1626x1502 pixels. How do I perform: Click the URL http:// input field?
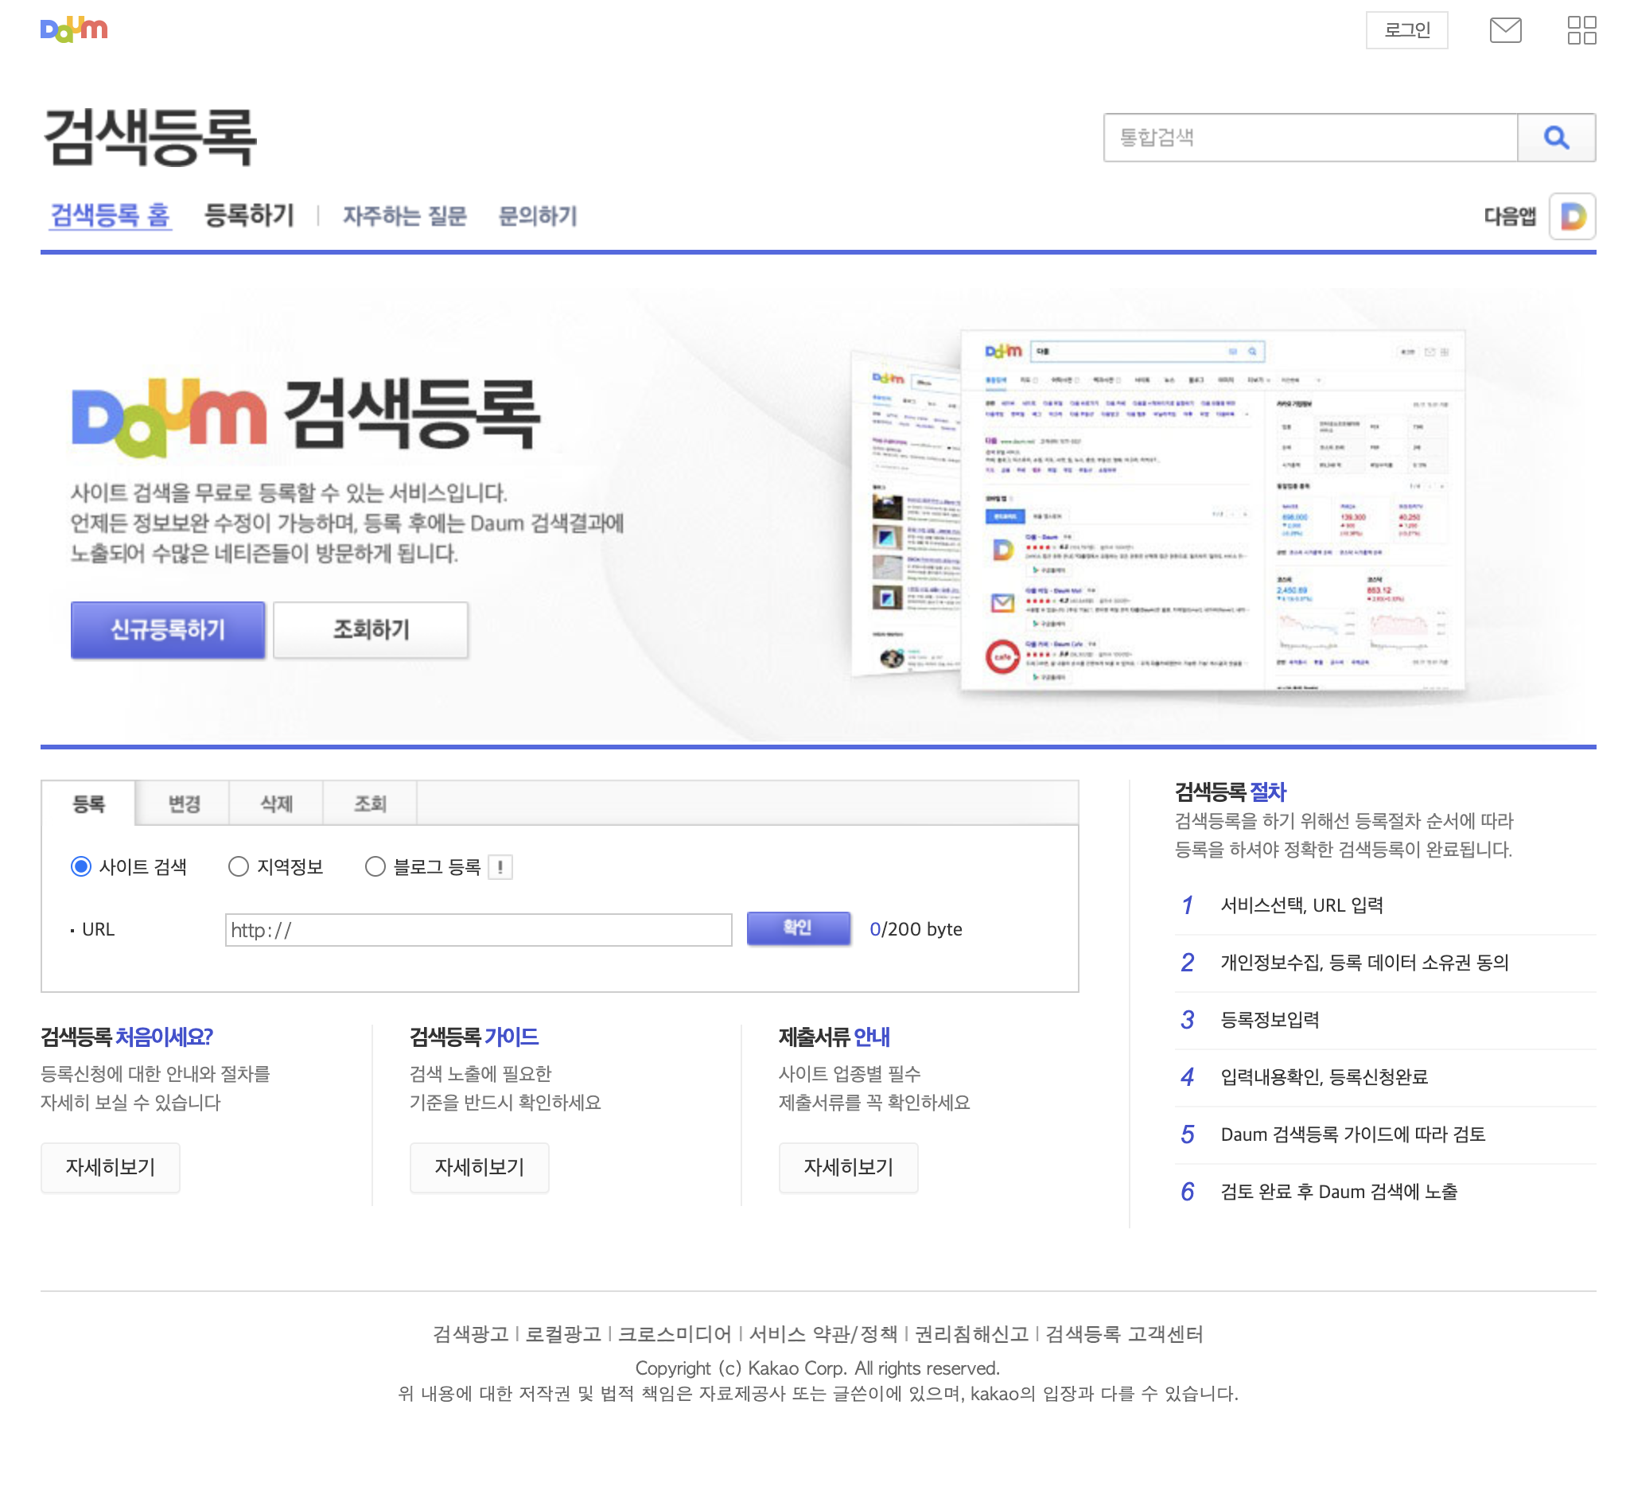tap(478, 929)
